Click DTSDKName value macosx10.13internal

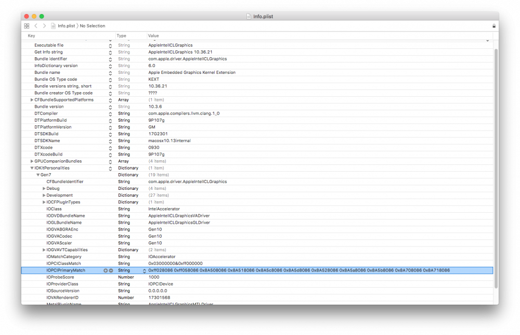pos(169,140)
